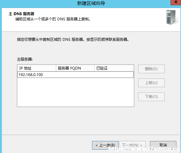Click the 辅助区域 subtitle description text

[53, 19]
